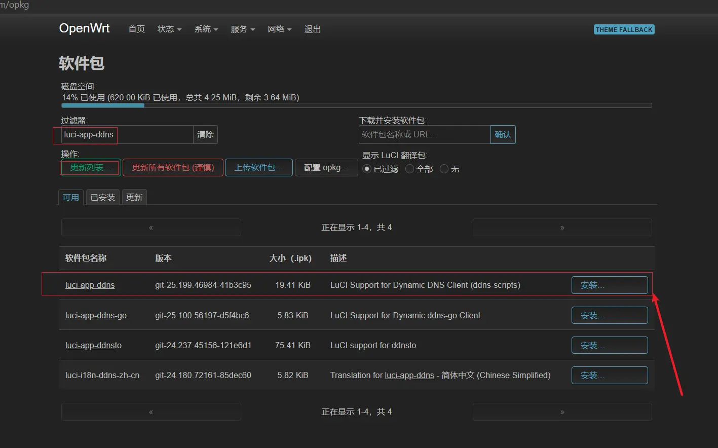Click the package name or URL input field

click(x=424, y=134)
